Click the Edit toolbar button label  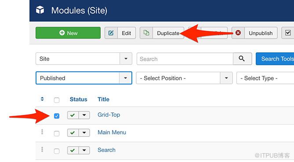pos(127,33)
